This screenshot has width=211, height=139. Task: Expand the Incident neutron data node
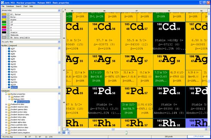tap(6, 107)
